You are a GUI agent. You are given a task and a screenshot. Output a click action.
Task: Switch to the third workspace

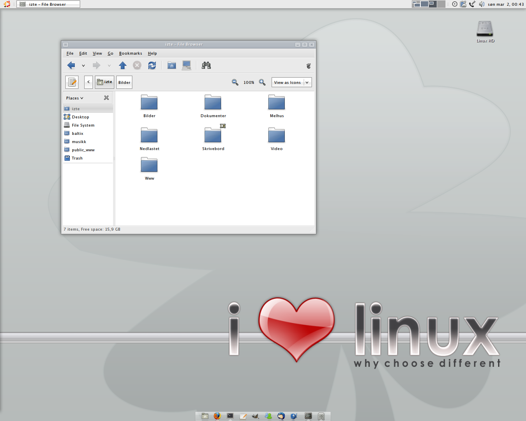(x=433, y=4)
